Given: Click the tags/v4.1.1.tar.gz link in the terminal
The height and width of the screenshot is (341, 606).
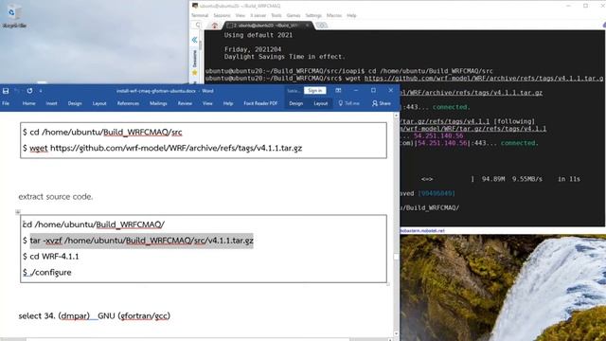Looking at the screenshot, I should click(x=472, y=93).
